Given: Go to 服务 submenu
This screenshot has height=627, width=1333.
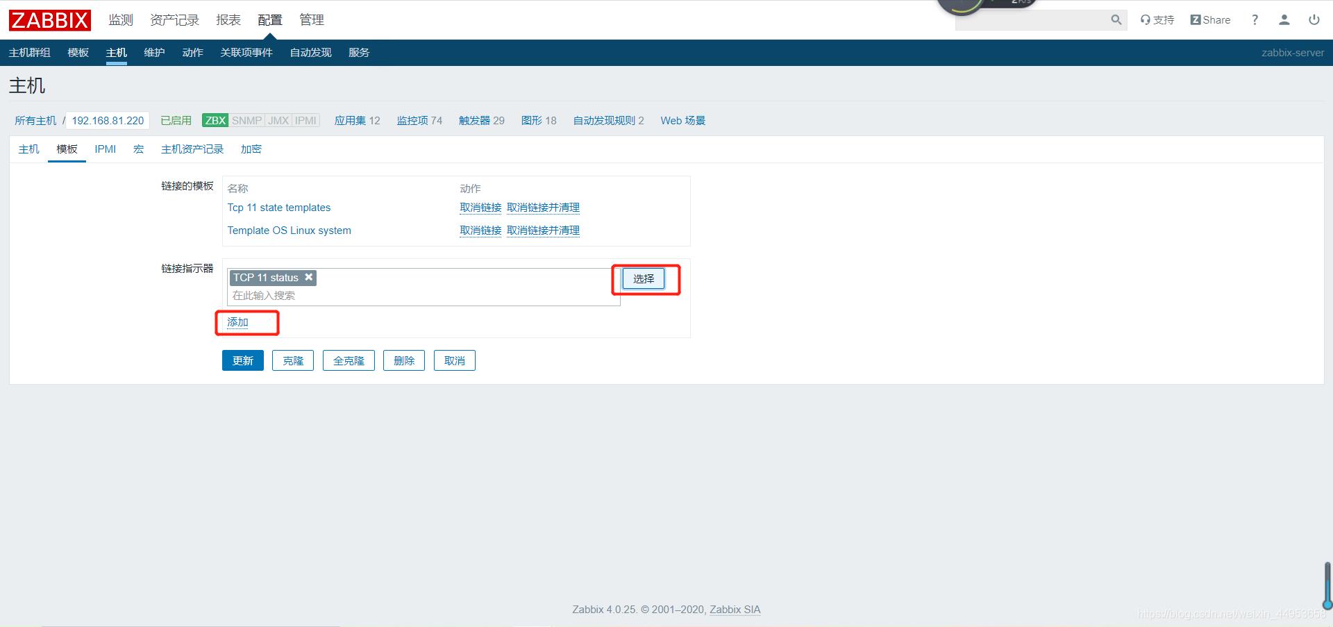Looking at the screenshot, I should click(x=359, y=53).
